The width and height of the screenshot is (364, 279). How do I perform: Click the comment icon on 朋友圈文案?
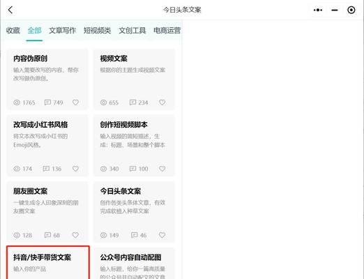pos(47,235)
